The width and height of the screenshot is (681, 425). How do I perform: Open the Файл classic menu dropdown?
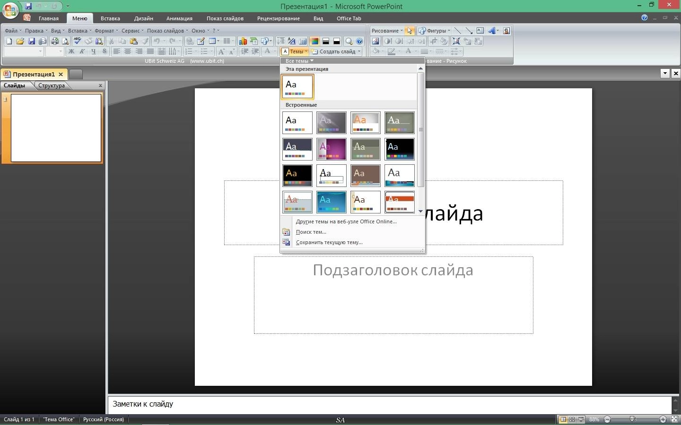13,31
